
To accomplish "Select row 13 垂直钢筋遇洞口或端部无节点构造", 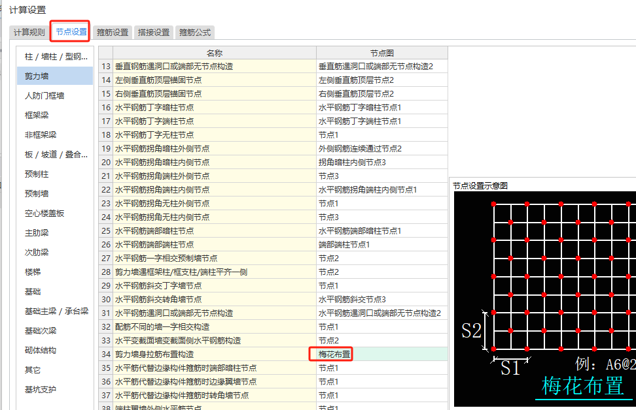I will tap(274, 67).
